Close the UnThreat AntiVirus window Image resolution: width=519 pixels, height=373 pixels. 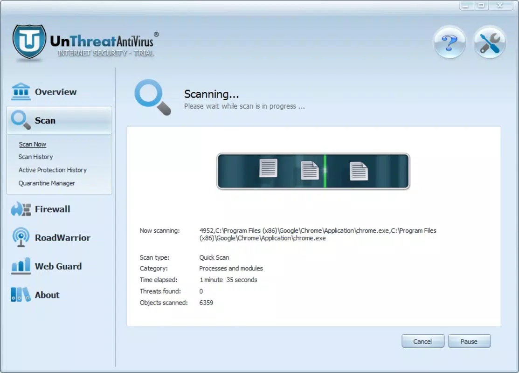click(x=500, y=5)
